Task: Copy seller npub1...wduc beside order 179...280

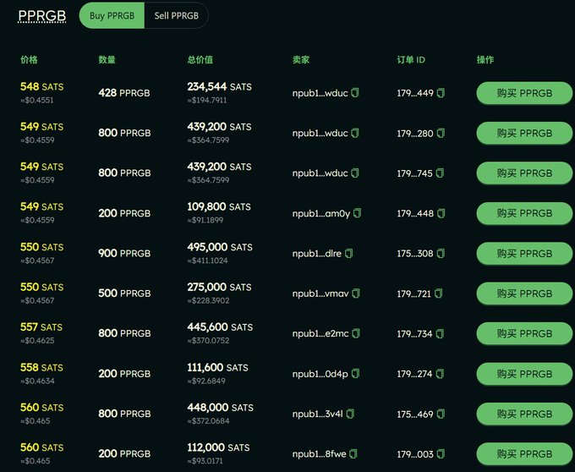Action: click(355, 133)
